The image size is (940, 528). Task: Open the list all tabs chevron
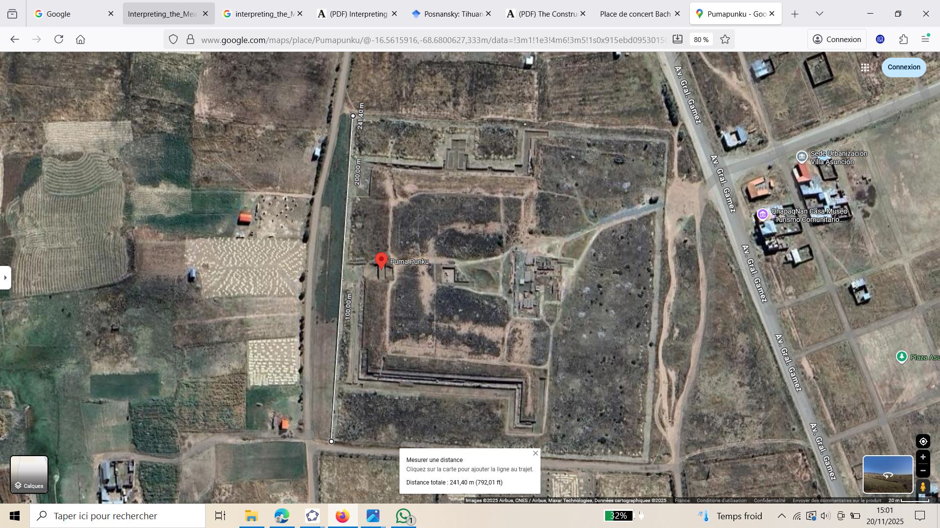820,14
